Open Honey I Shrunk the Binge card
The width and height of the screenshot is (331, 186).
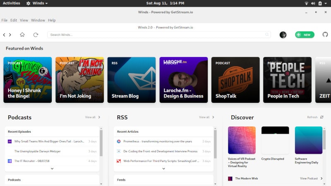point(27,80)
